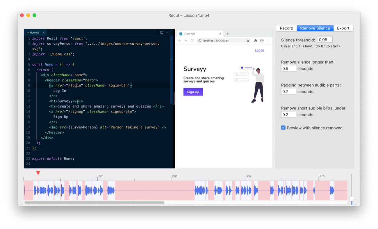This screenshot has width=378, height=229.
Task: Click the editor more actions ellipsis icon
Action: pos(168,32)
